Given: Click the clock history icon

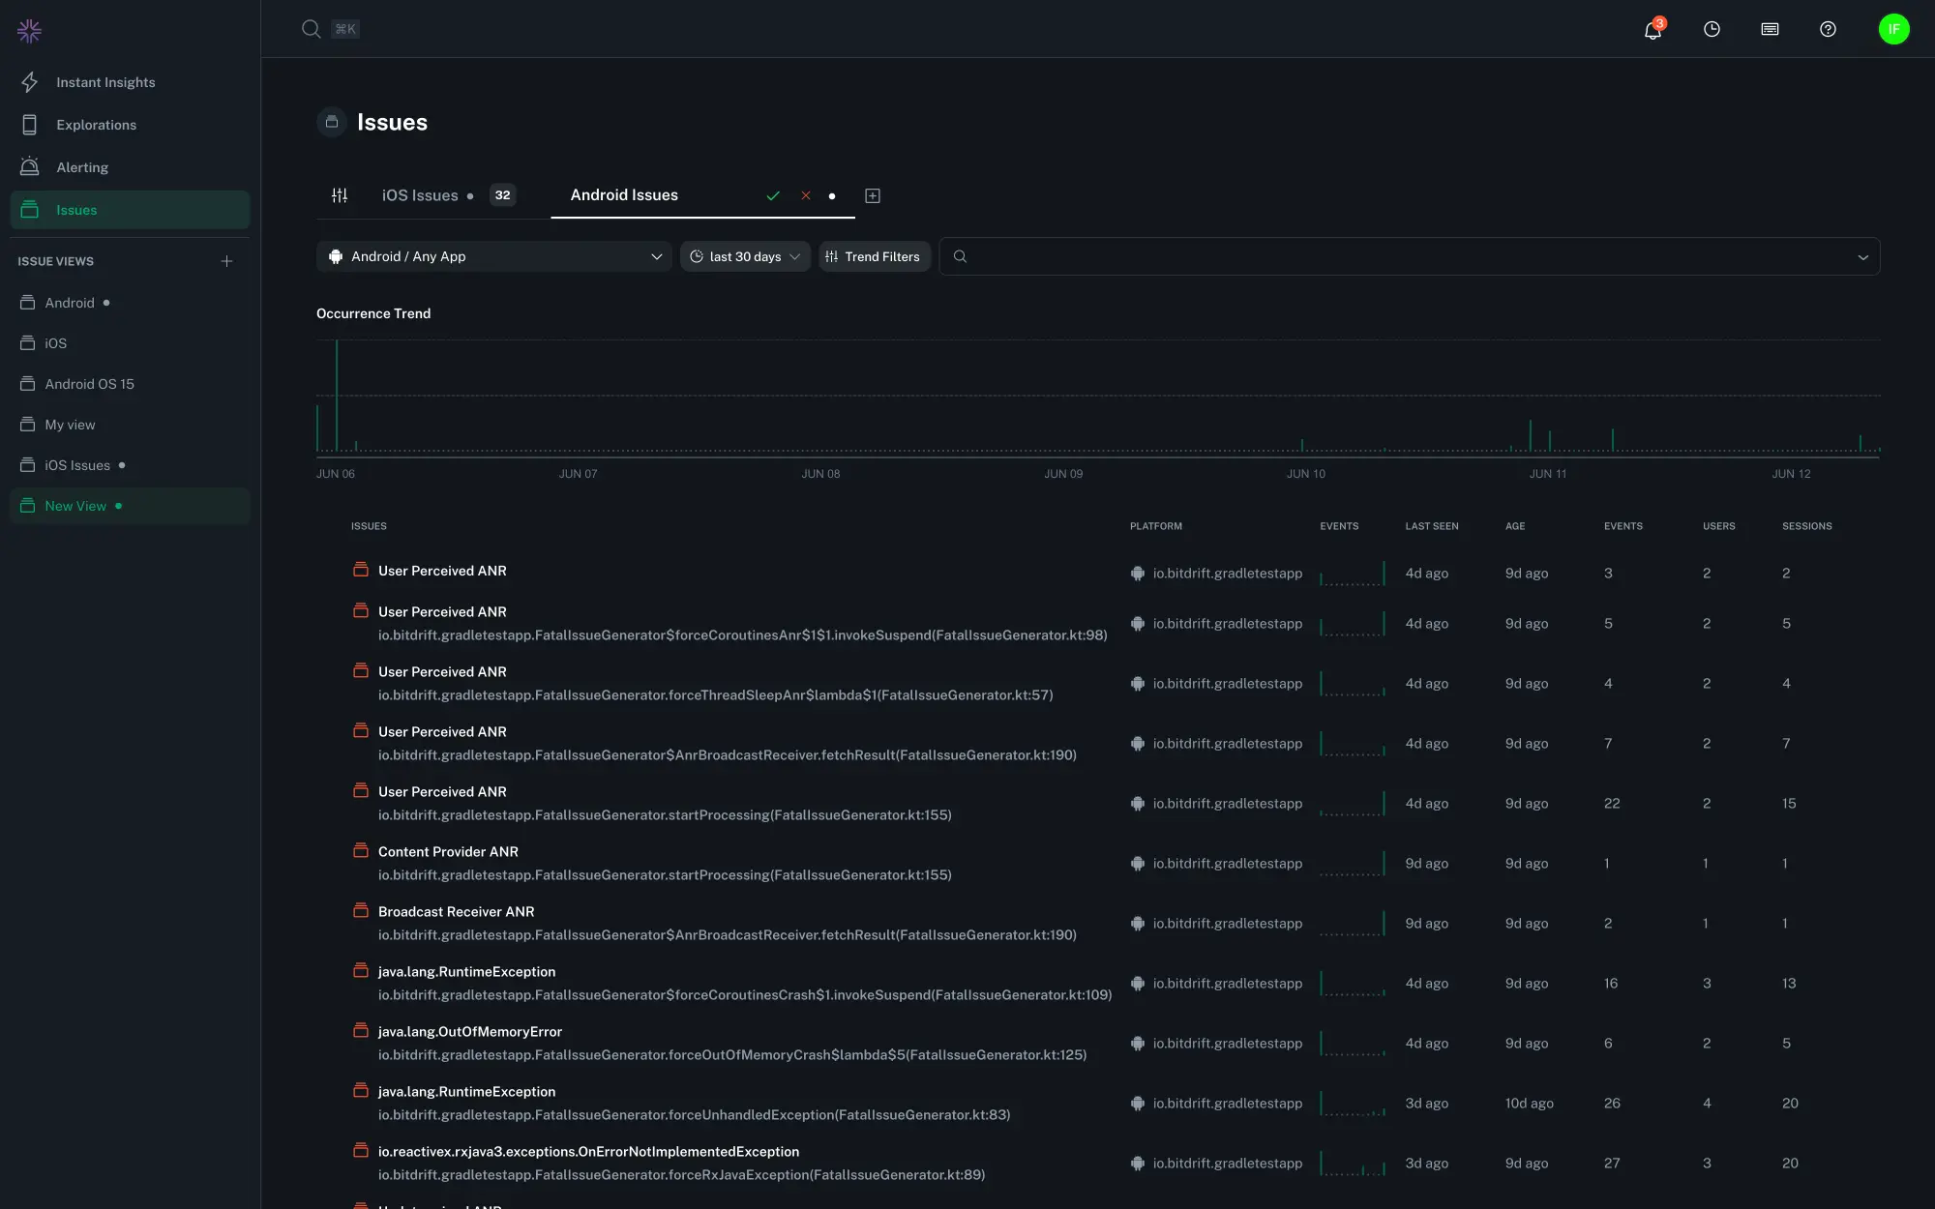Looking at the screenshot, I should pyautogui.click(x=1712, y=29).
